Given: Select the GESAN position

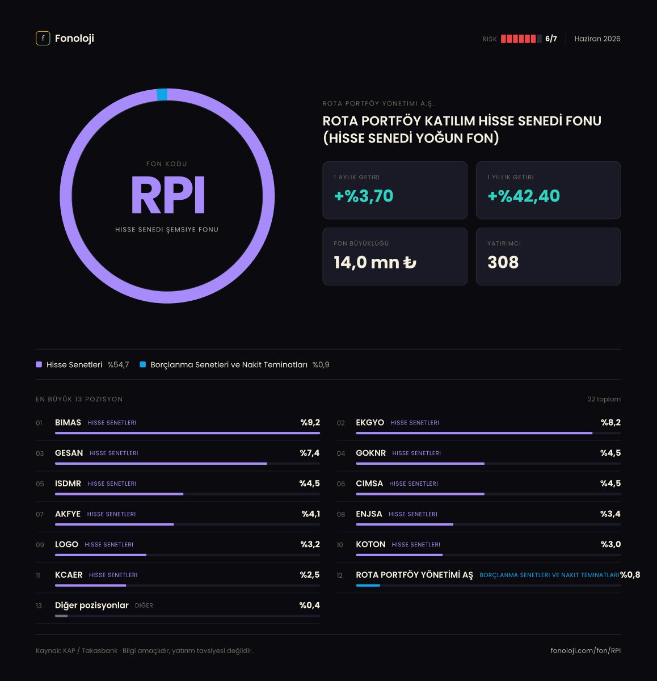Looking at the screenshot, I should [178, 456].
